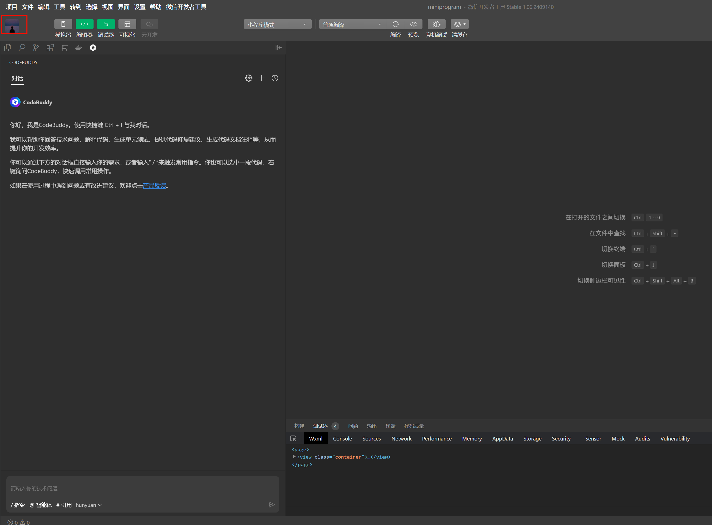
Task: Switch to the 问题 panel tab
Action: [353, 426]
